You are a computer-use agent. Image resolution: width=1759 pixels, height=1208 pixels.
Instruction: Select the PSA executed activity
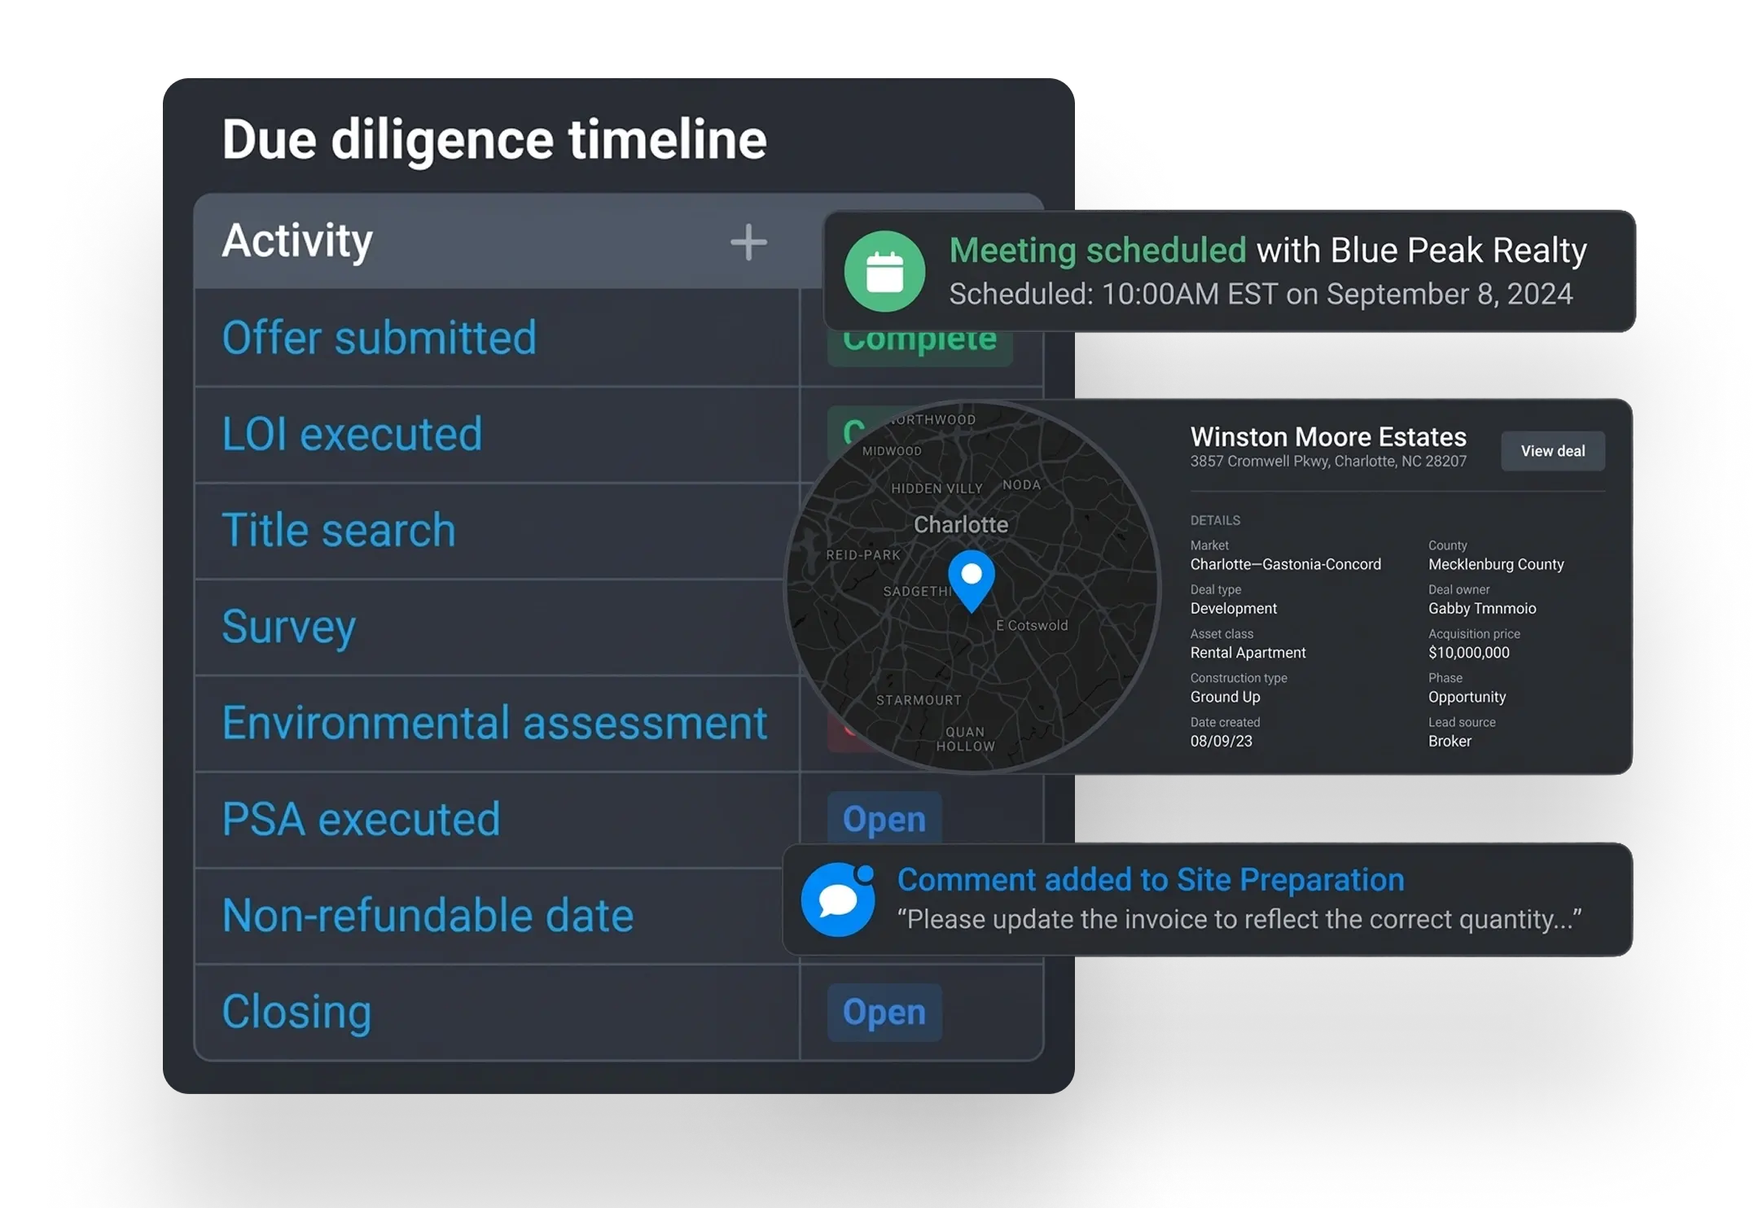(x=361, y=819)
